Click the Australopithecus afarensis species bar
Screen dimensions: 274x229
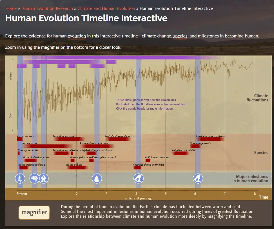pyautogui.click(x=118, y=139)
